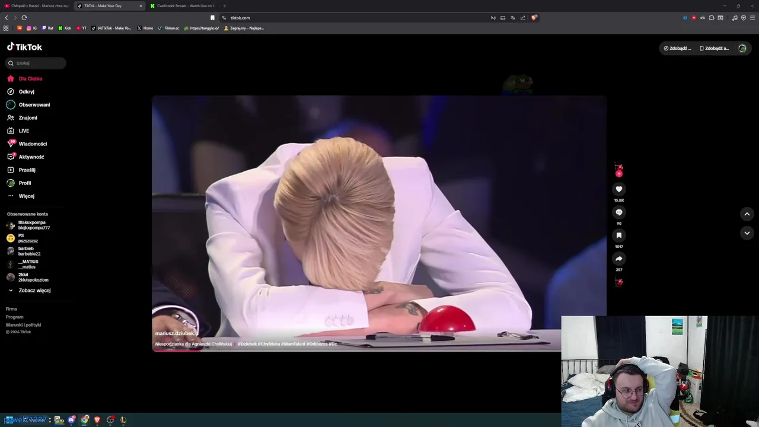Close the TikTok browser tab
Viewport: 759px width, 427px height.
coord(141,6)
